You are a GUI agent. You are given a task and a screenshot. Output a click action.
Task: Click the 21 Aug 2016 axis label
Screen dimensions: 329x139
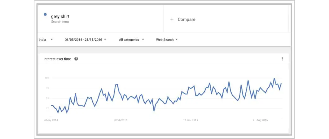(260, 120)
